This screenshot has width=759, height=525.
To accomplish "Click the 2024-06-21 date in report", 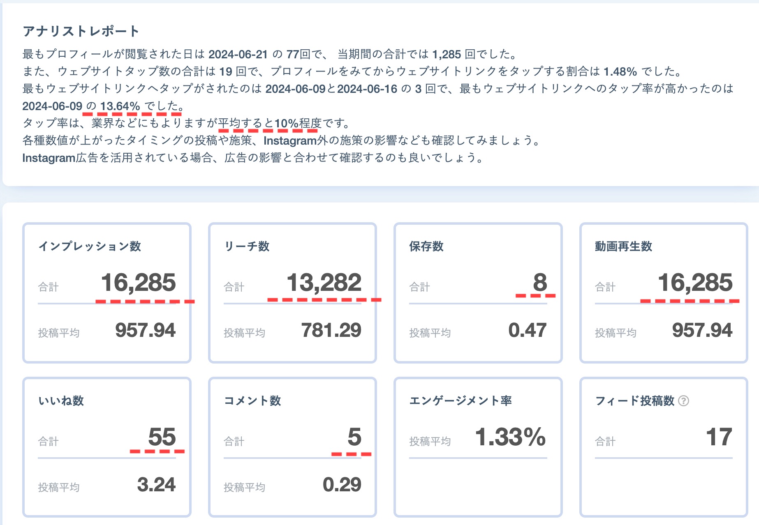I will (x=238, y=54).
